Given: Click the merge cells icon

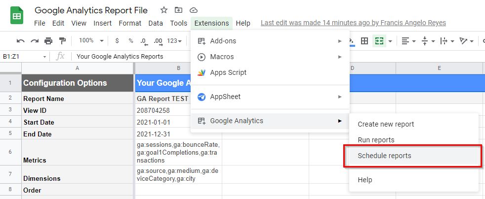Looking at the screenshot, I should click(x=379, y=41).
